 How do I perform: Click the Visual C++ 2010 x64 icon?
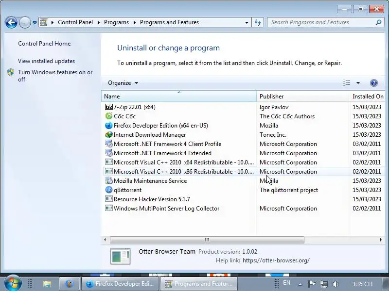coord(108,162)
